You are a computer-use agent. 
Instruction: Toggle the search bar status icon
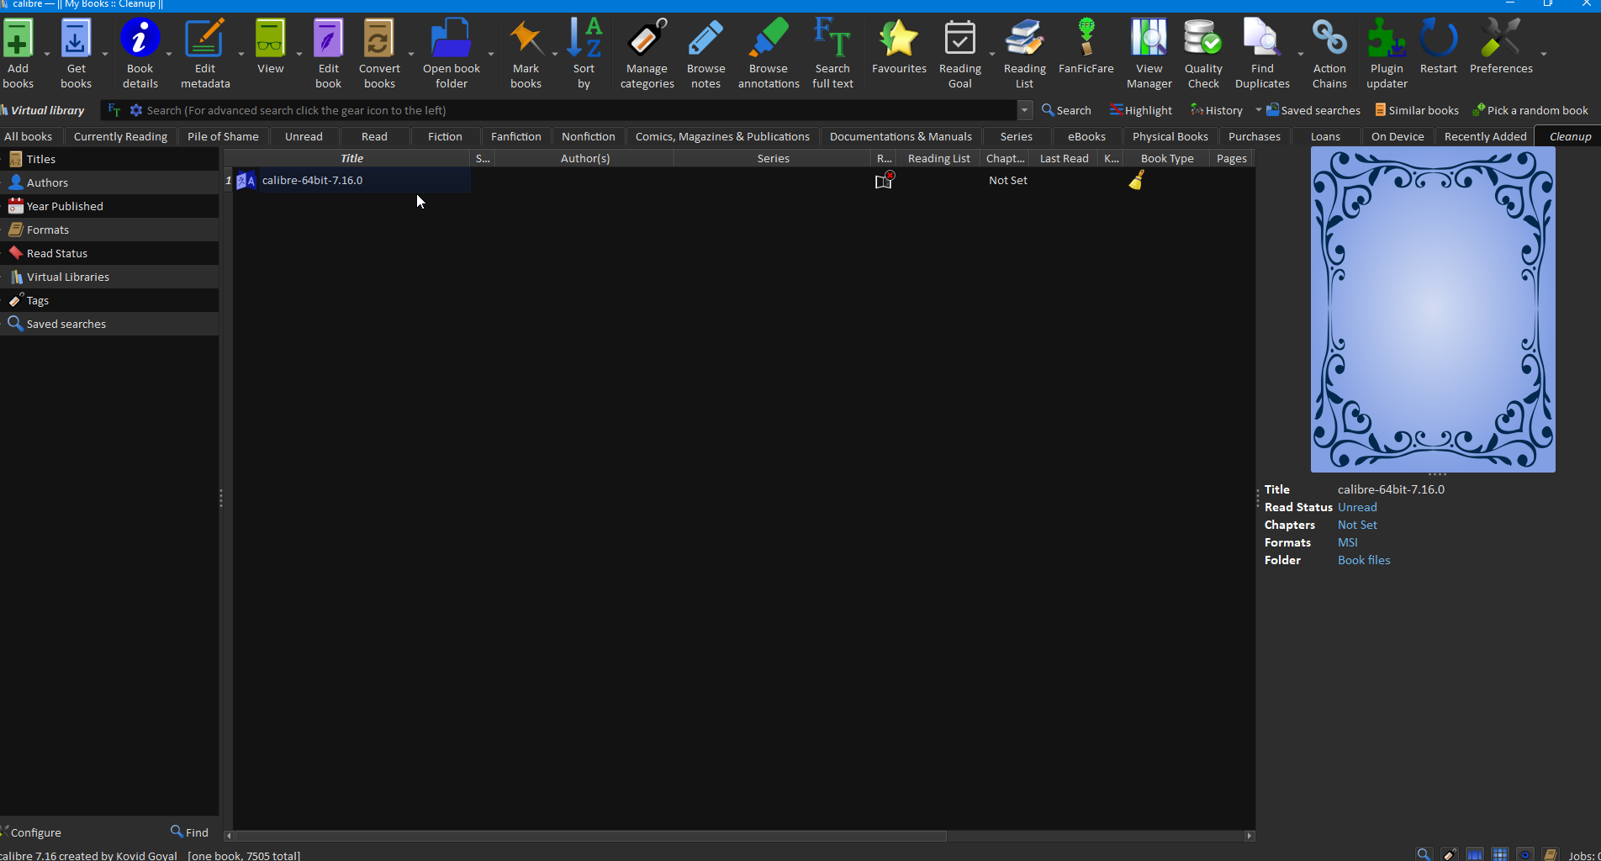(x=1424, y=854)
